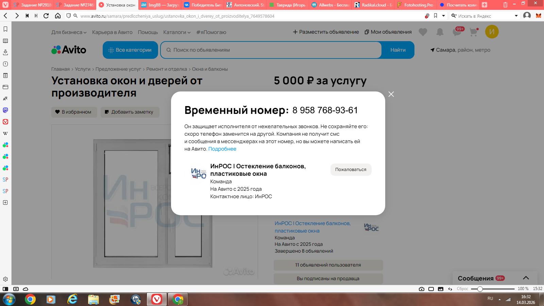Toggle side panel visibility in status bar
Viewport: 544px width, 306px height.
tap(5, 289)
